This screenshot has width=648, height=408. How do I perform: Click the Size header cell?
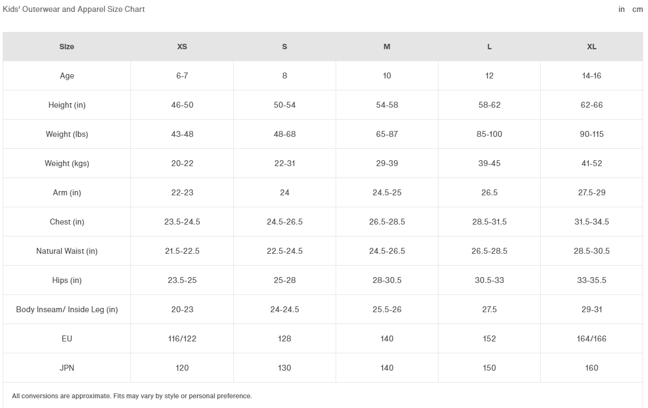67,47
